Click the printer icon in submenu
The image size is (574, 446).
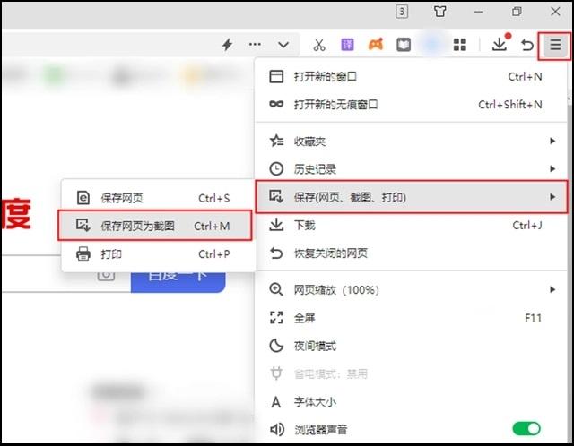point(83,253)
